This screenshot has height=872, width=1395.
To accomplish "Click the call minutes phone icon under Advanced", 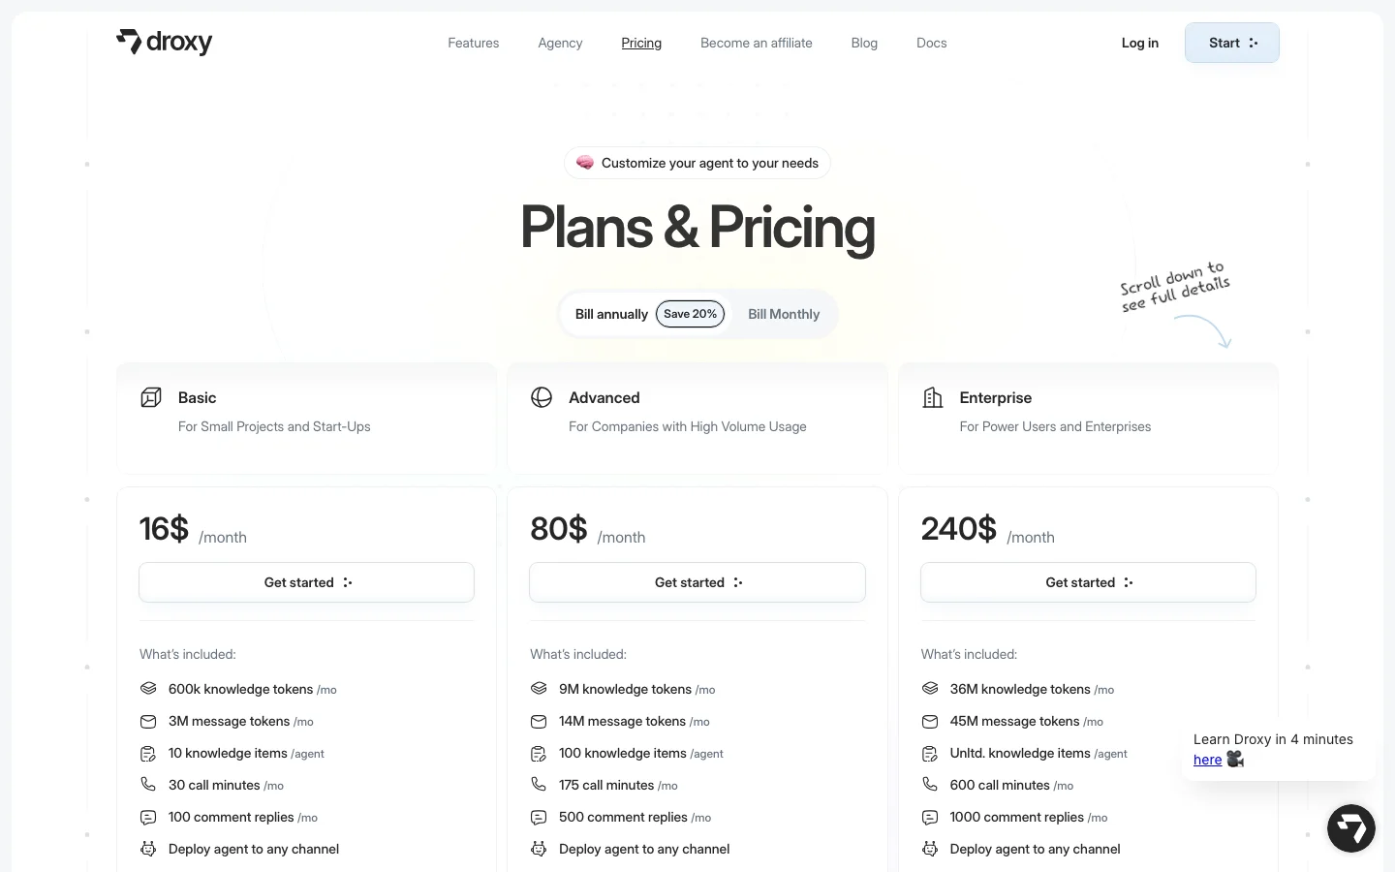I will (x=539, y=785).
